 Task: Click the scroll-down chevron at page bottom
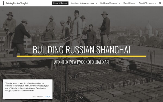[x=81, y=98]
